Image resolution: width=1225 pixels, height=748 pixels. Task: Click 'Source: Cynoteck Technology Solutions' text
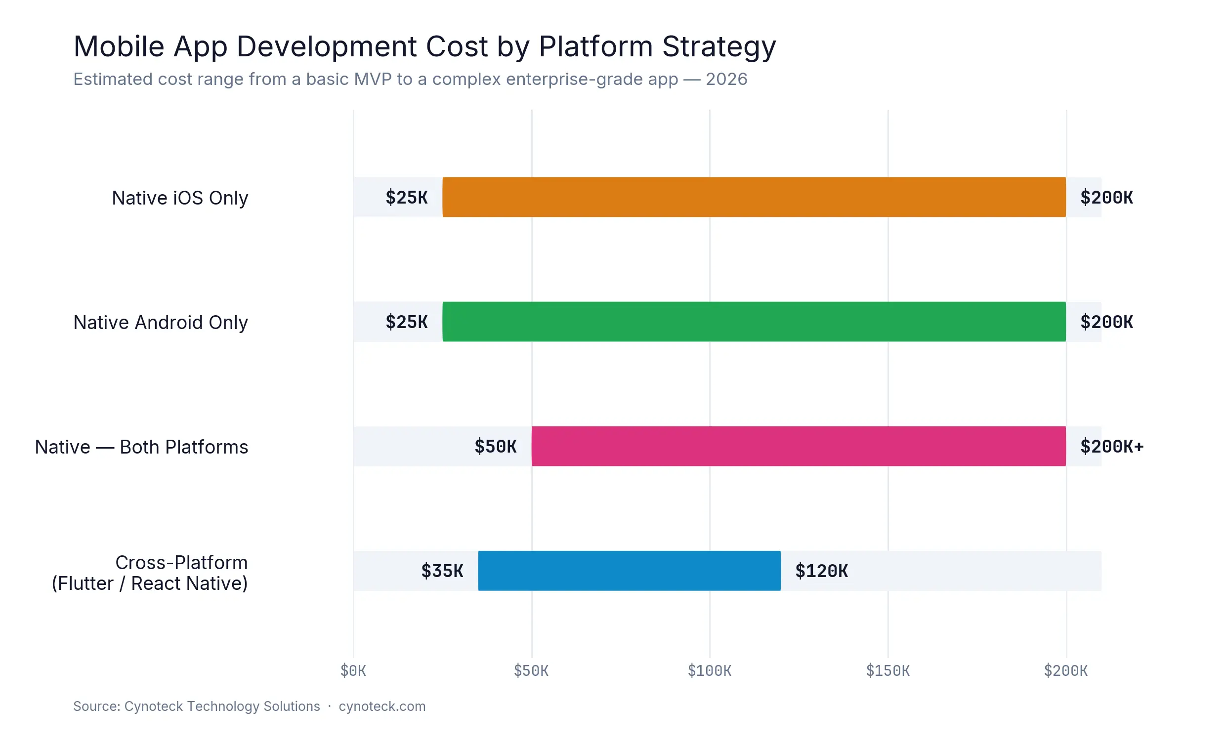click(x=196, y=706)
